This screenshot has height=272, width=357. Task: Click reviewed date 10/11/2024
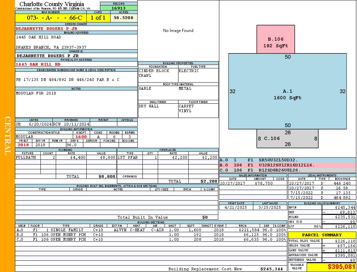(77, 124)
